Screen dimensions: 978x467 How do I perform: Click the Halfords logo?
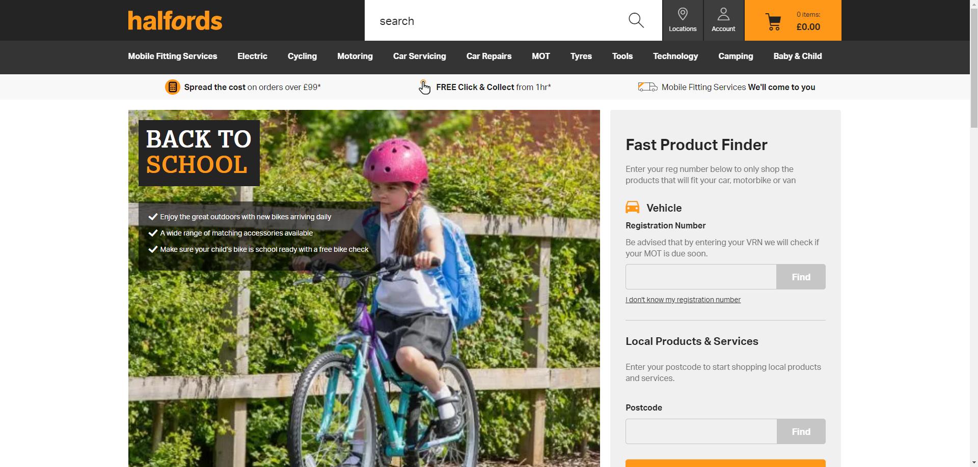[175, 21]
